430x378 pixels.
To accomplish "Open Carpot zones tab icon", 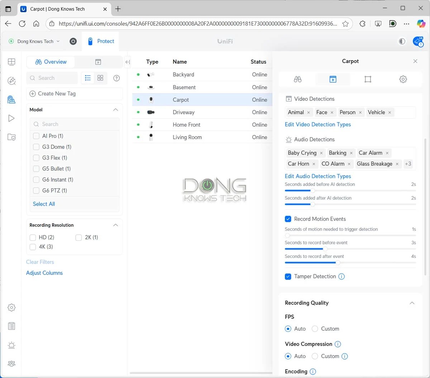I will click(368, 79).
